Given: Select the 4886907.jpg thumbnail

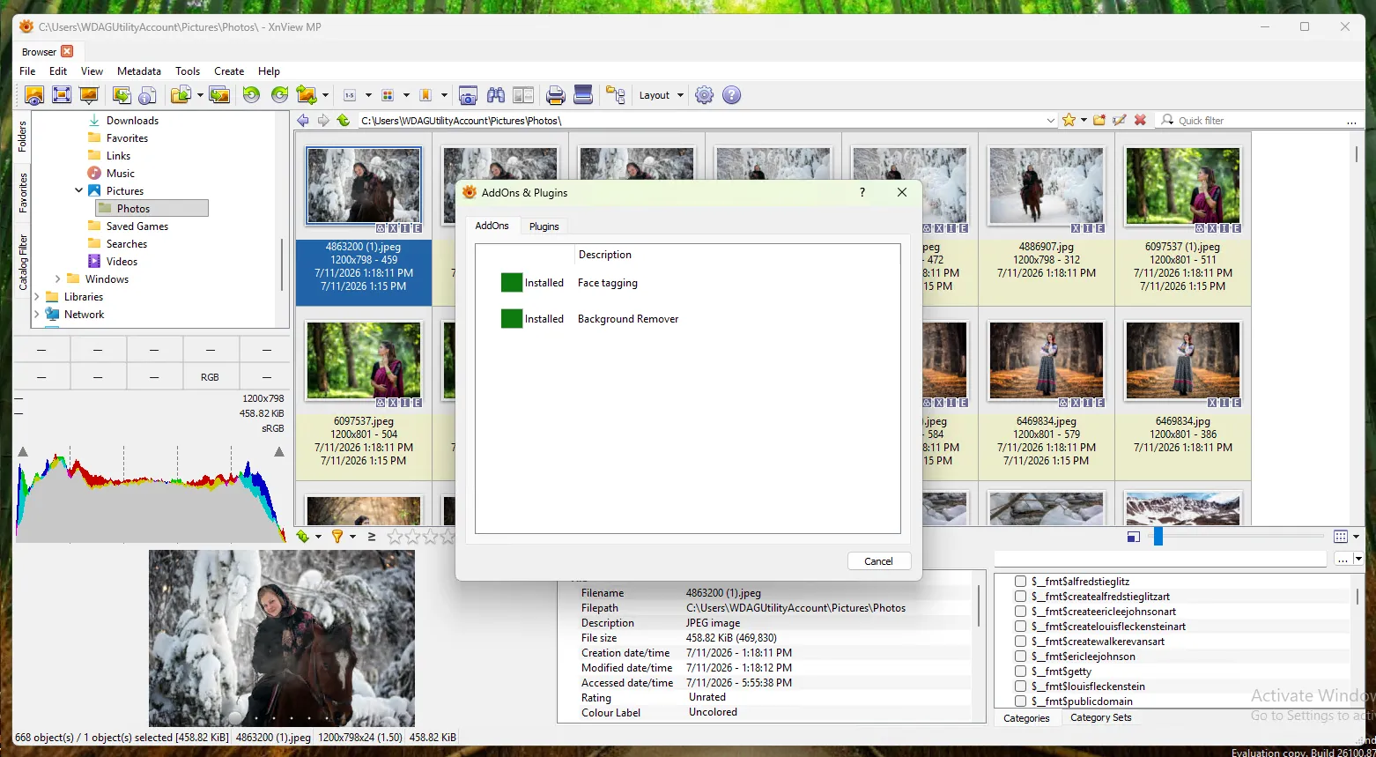Looking at the screenshot, I should pyautogui.click(x=1047, y=219).
